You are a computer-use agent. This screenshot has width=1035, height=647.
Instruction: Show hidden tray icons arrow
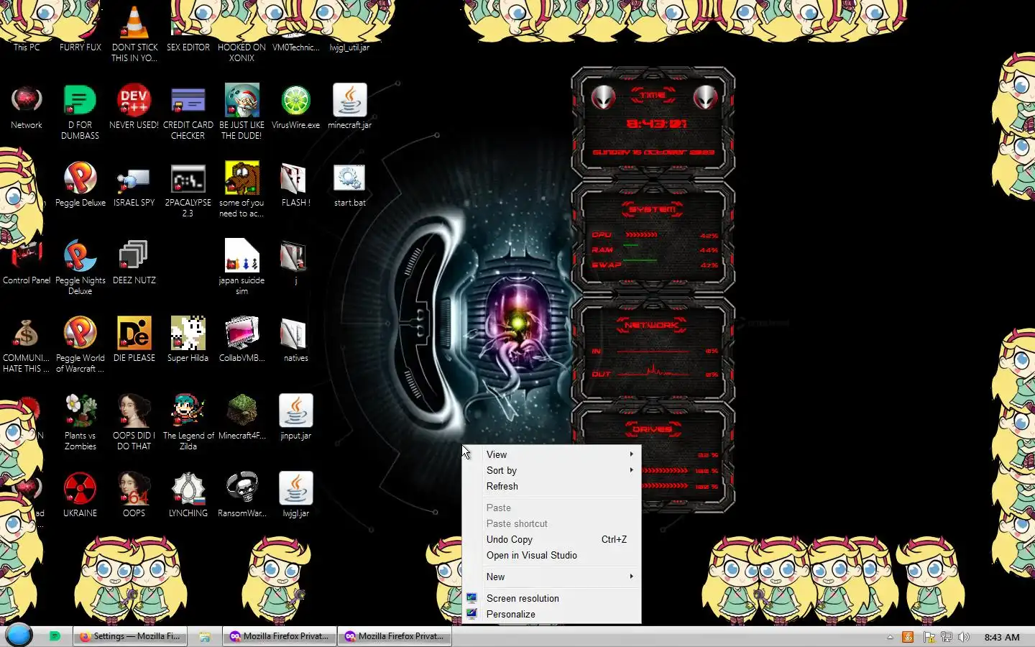[x=890, y=637]
